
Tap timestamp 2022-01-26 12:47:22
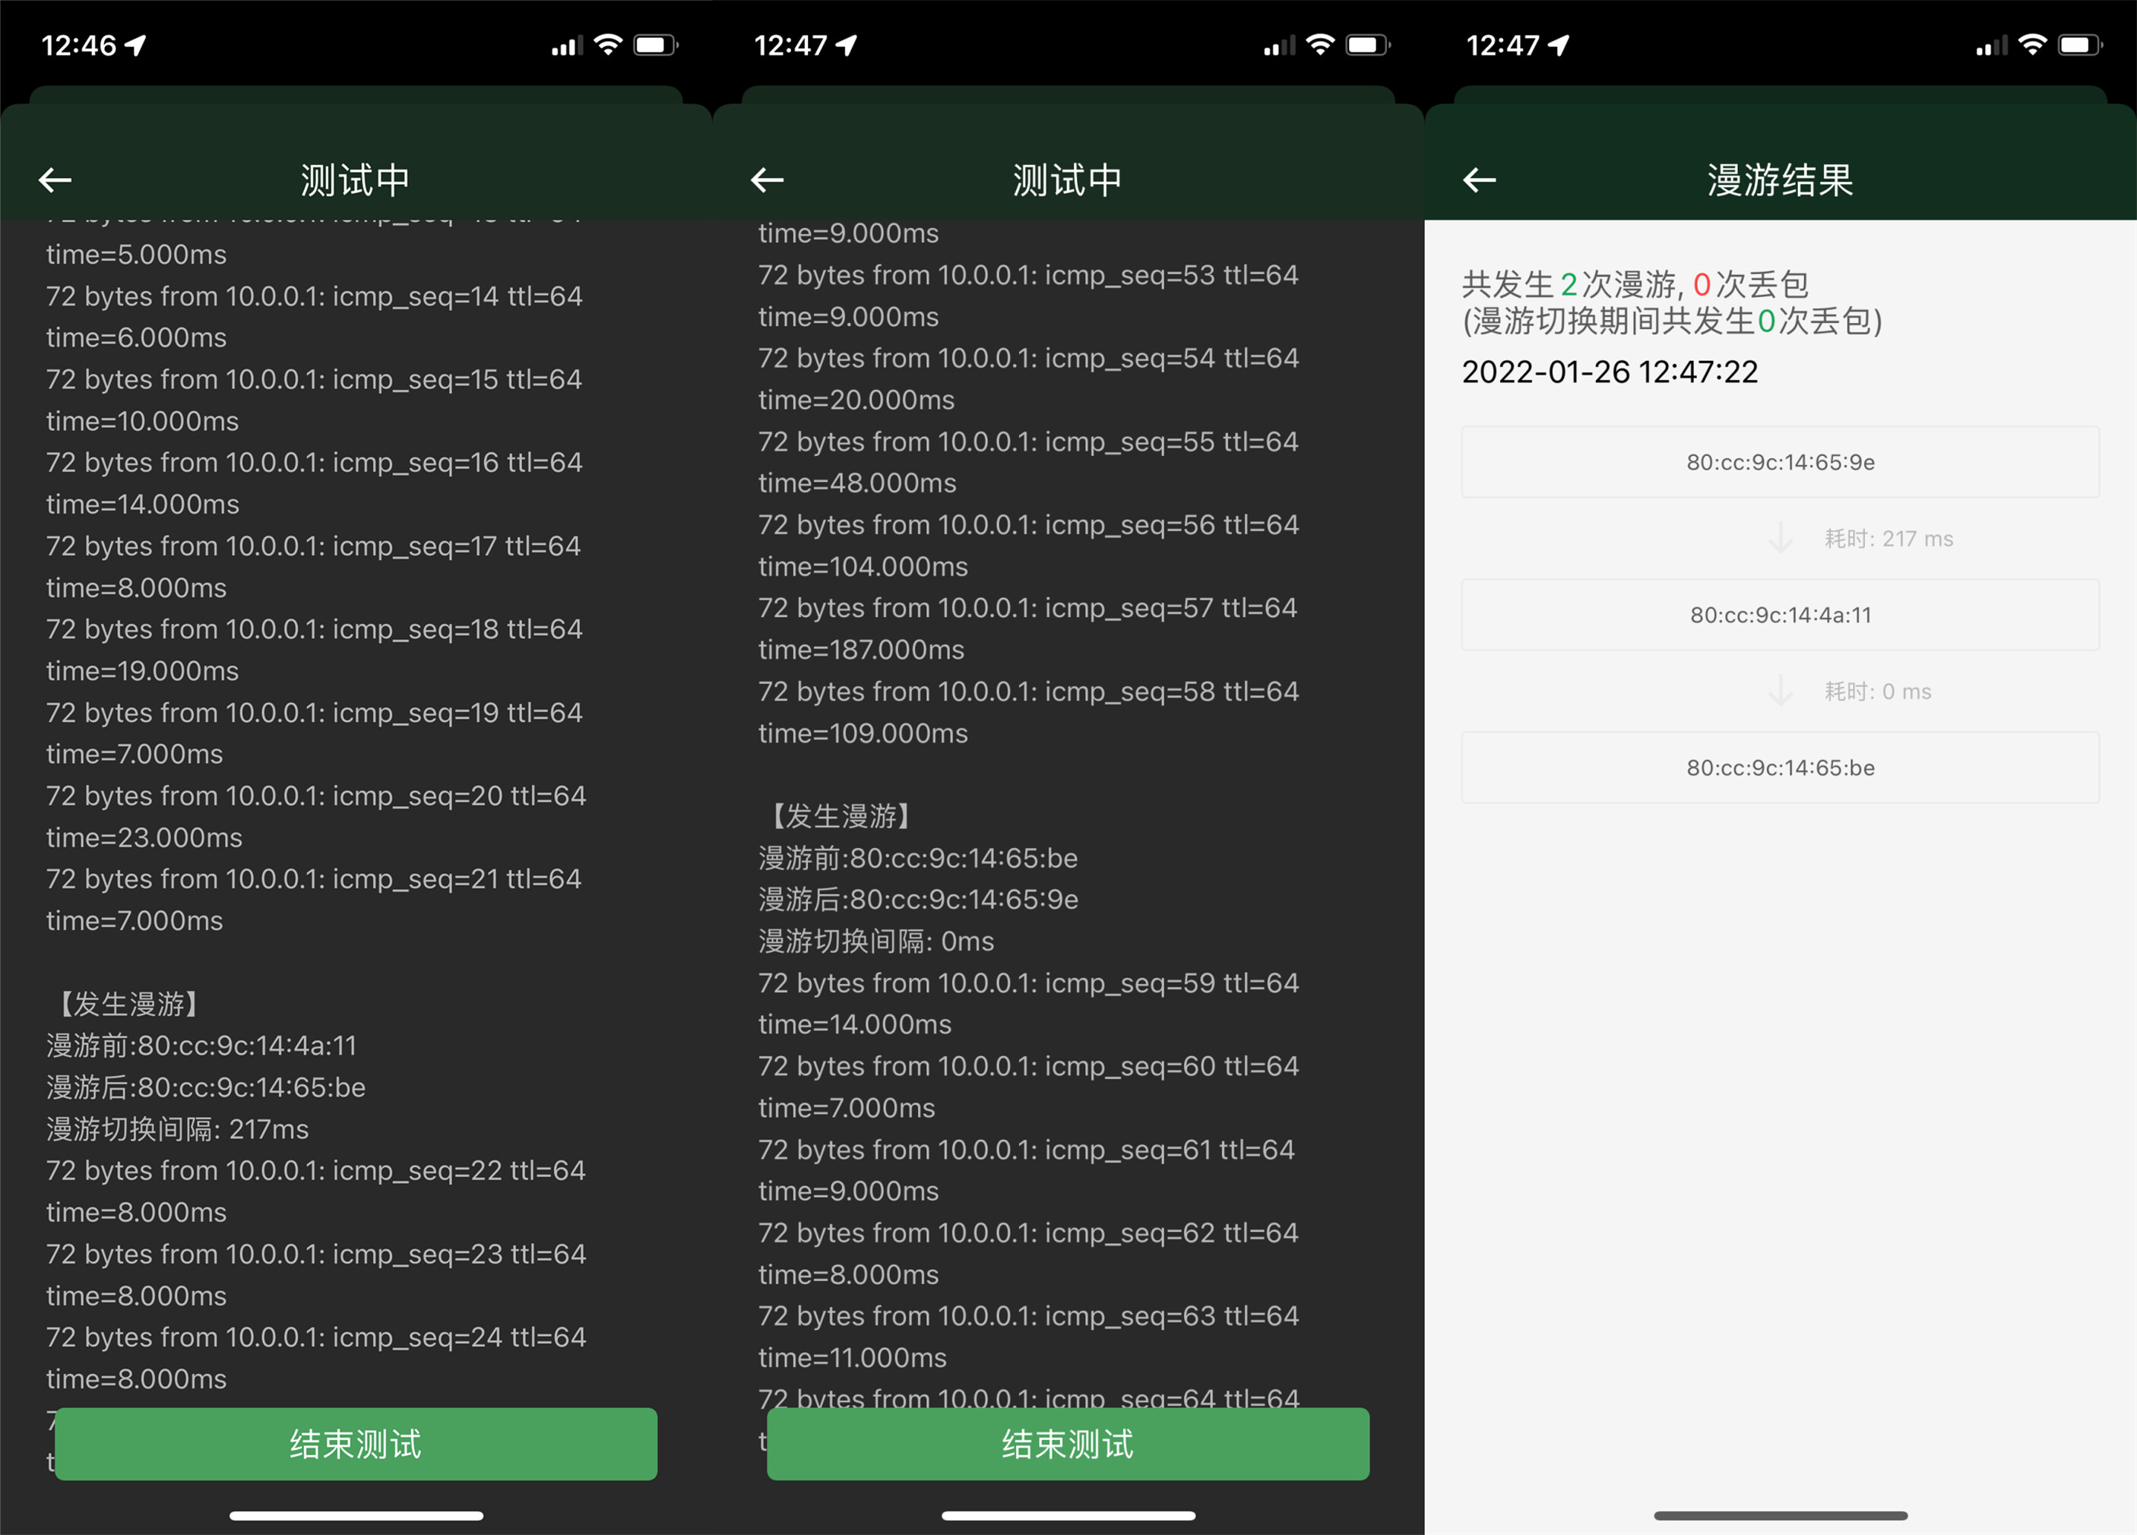pyautogui.click(x=1610, y=372)
